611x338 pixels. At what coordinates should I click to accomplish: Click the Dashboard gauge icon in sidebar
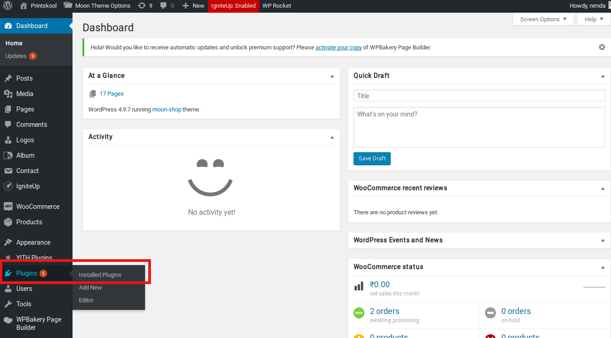pos(8,26)
